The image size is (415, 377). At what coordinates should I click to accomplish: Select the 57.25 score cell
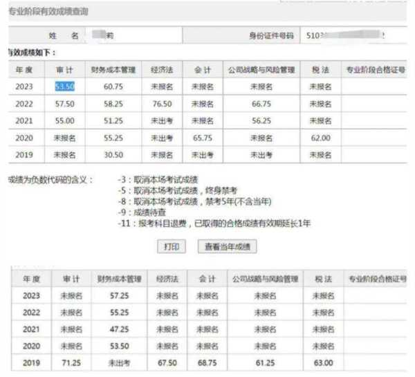(x=120, y=296)
